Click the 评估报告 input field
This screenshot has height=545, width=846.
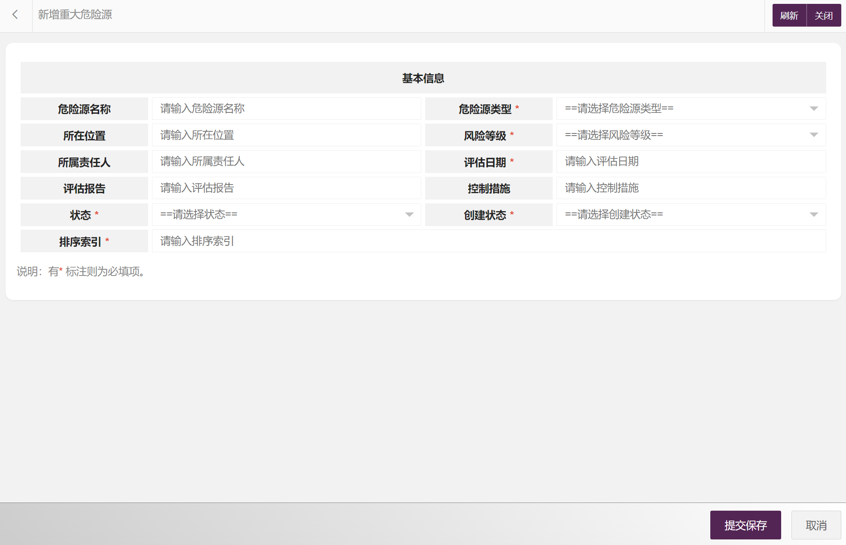pyautogui.click(x=286, y=188)
